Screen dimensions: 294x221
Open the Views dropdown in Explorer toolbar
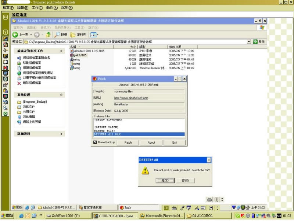[x=94, y=35]
